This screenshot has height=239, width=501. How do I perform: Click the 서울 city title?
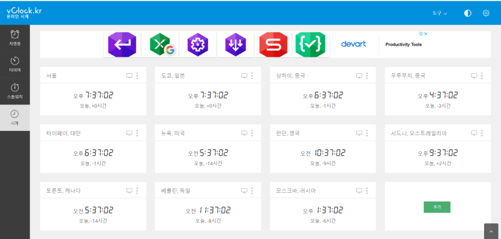coord(51,76)
